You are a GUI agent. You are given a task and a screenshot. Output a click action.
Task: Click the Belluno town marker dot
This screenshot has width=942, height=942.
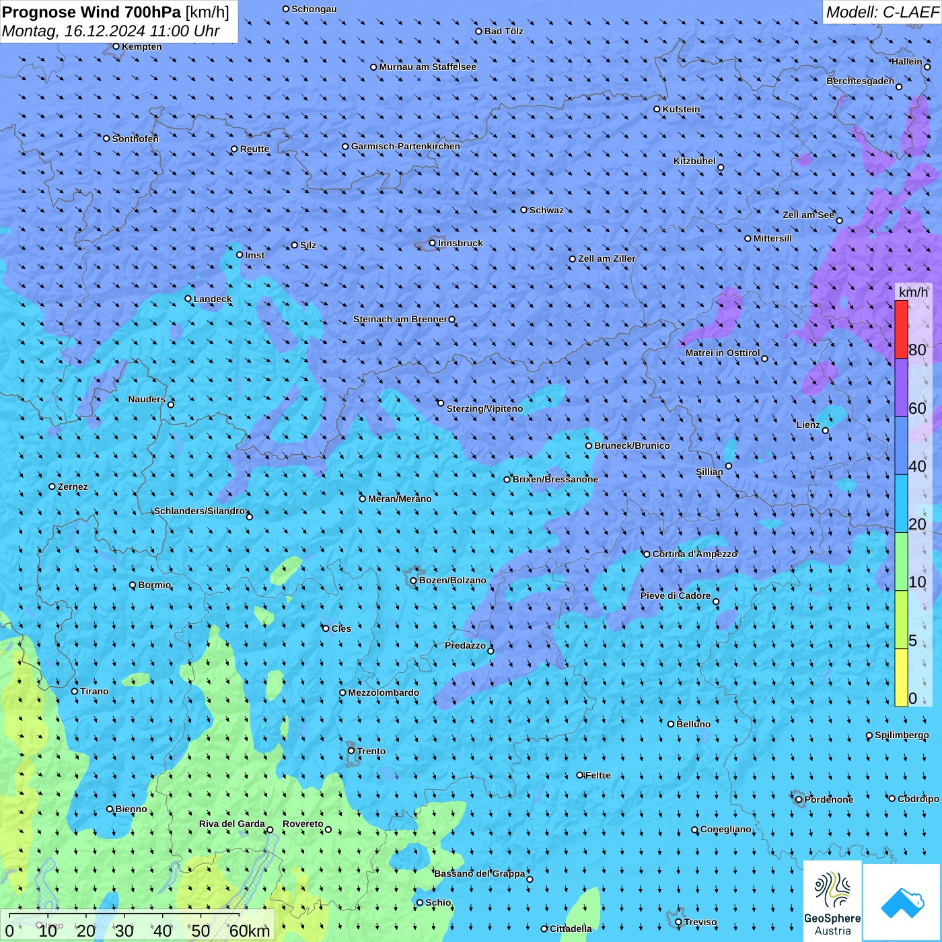[x=671, y=724]
